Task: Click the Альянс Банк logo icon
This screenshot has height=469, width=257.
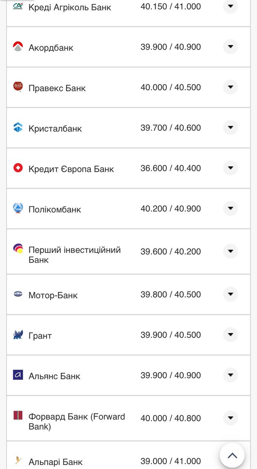Action: pos(18,375)
